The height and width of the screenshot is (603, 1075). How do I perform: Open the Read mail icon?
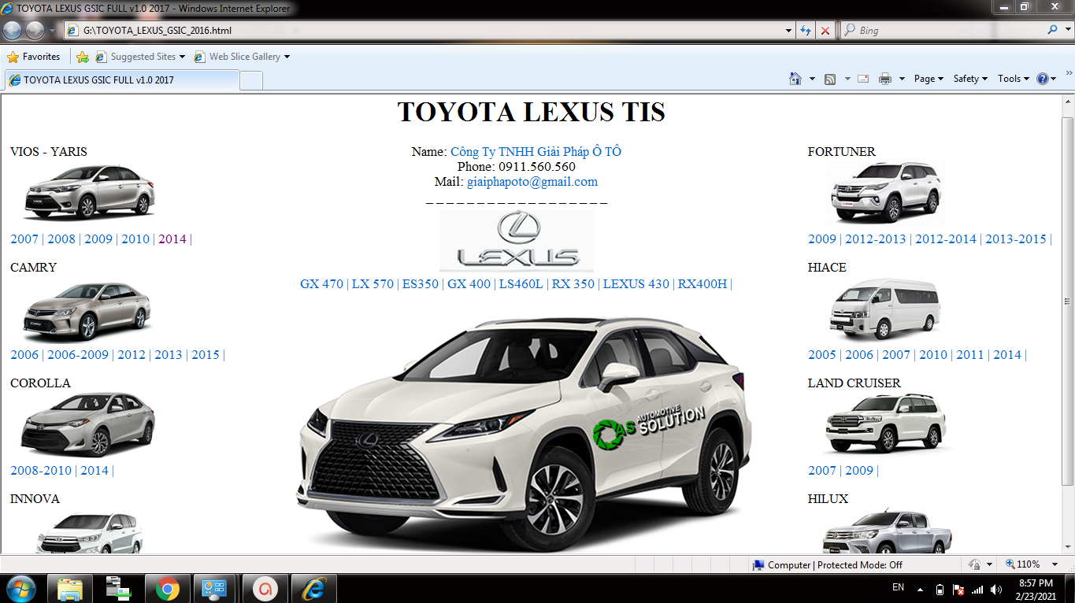click(x=862, y=79)
